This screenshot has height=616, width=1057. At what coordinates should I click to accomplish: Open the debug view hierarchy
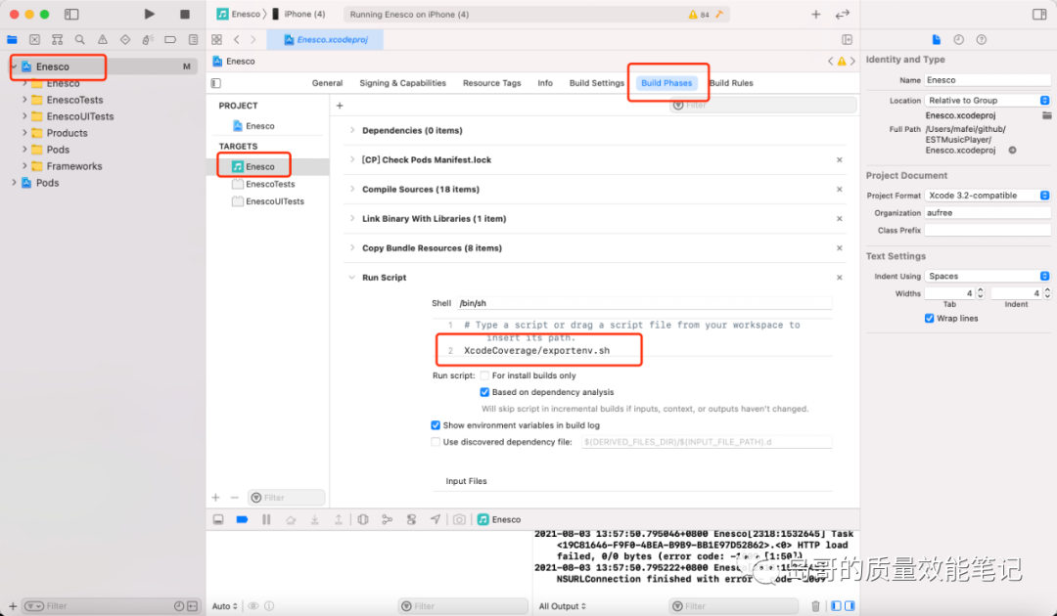(363, 520)
